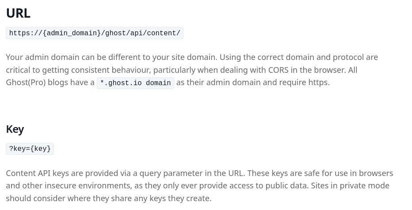Click the https://{admin_domain}/ghost/api/content/ code snippet

95,33
